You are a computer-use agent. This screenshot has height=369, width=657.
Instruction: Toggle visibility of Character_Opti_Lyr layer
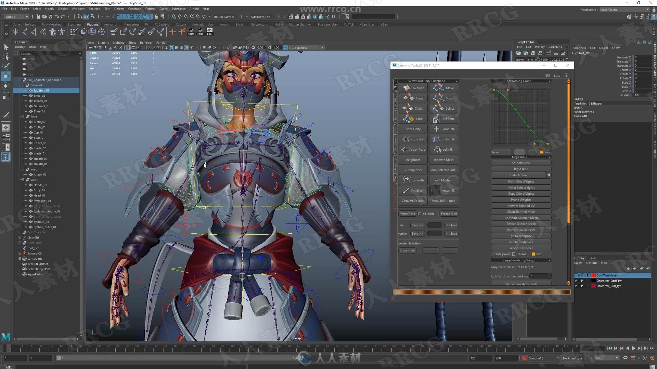(576, 281)
